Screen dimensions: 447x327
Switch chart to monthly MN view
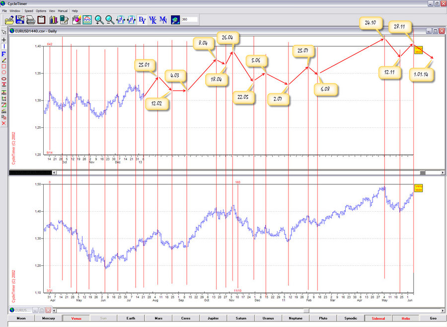coord(163,20)
